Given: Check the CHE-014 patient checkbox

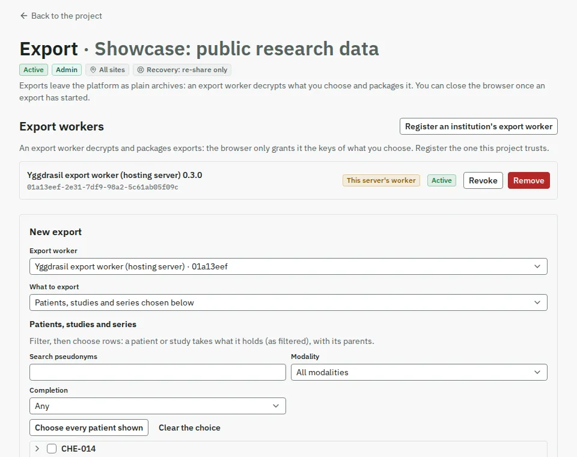Looking at the screenshot, I should (x=52, y=449).
